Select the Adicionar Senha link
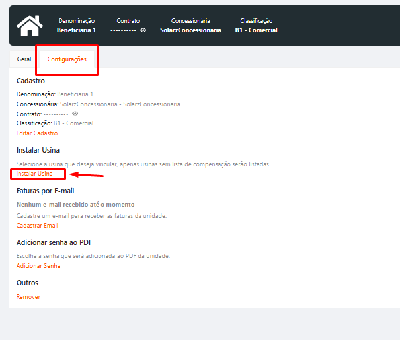Screen dimensions: 400x340 [38, 266]
